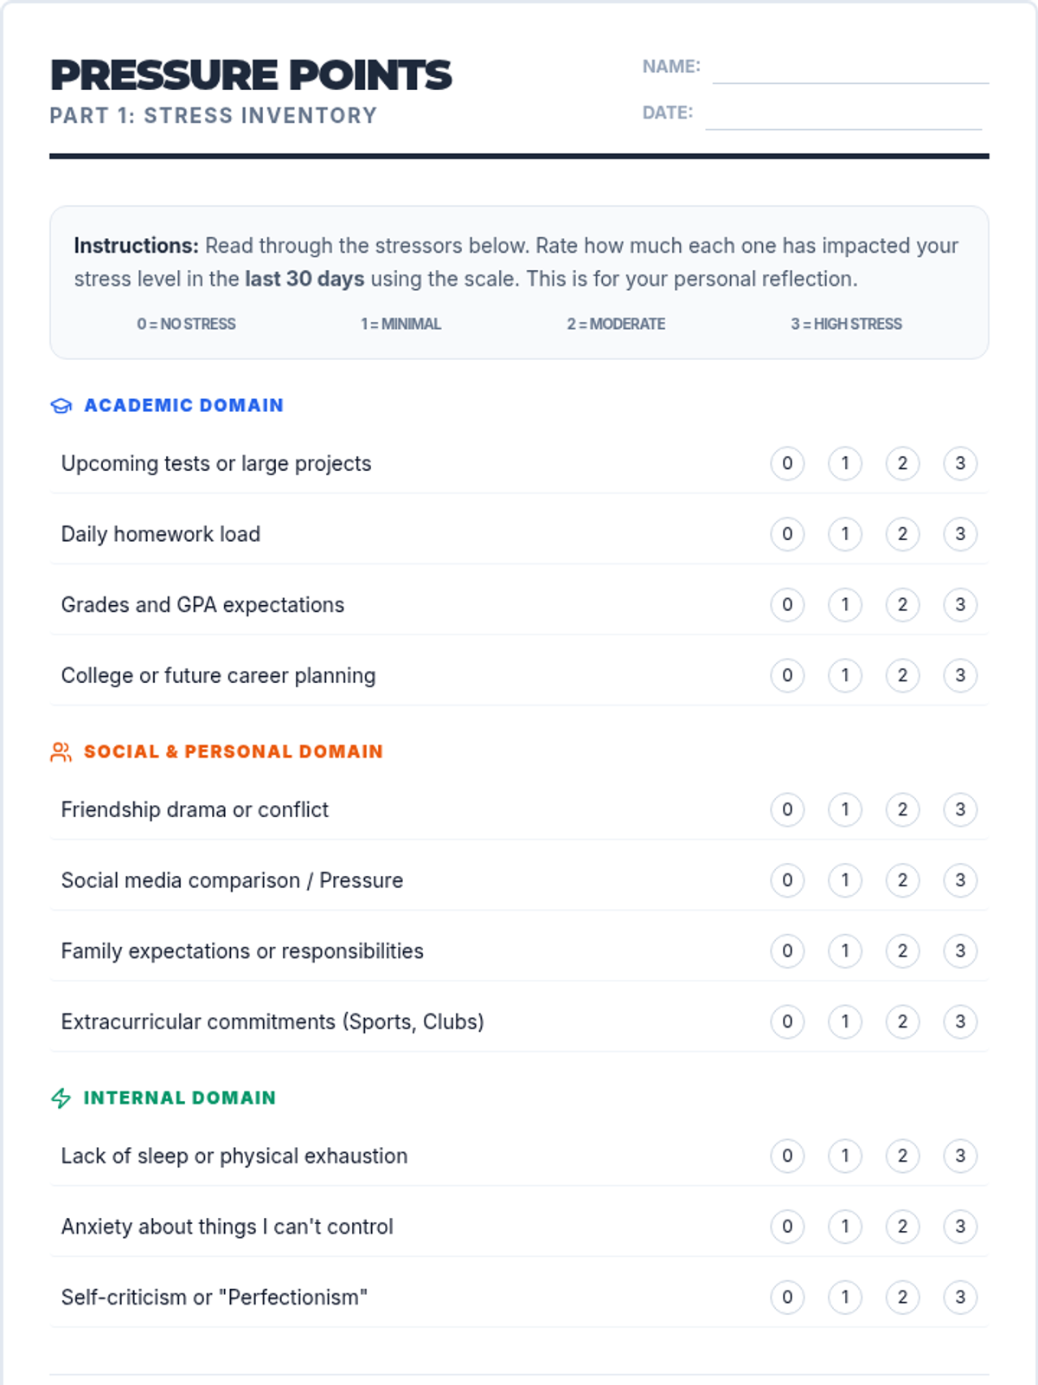Choose 0 for Family expectations or responsibilities

pyautogui.click(x=787, y=951)
